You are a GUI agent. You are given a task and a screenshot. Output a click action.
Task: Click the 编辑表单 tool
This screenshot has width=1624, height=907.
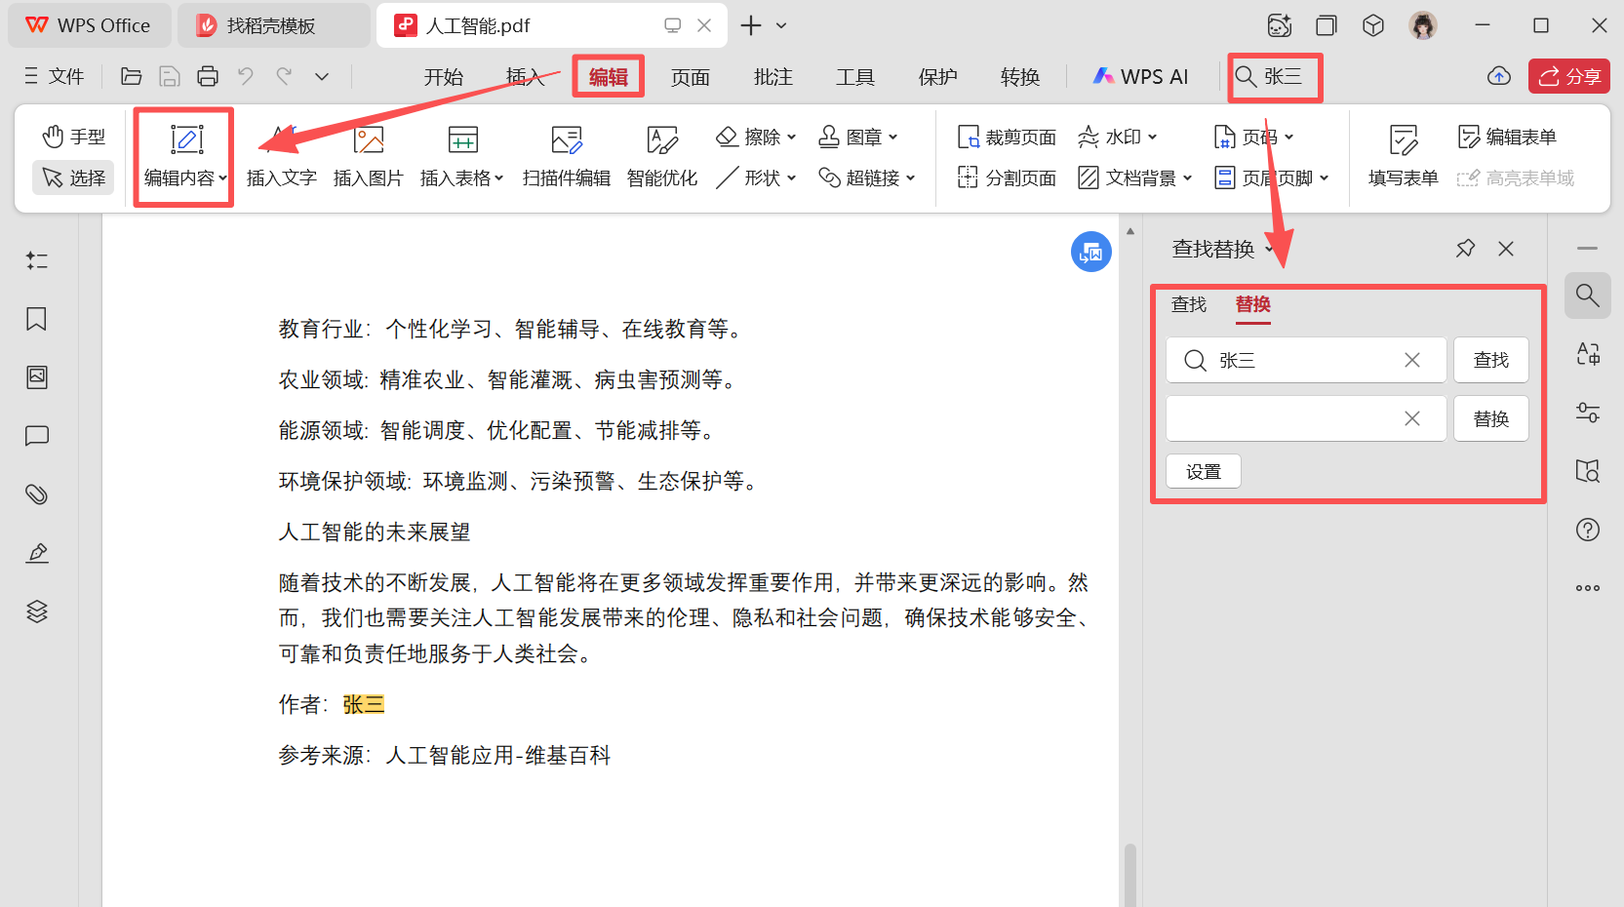tap(1507, 137)
